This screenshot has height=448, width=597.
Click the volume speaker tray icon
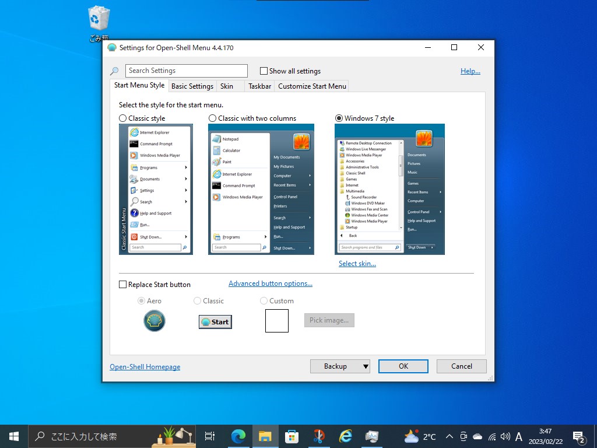[x=505, y=436]
